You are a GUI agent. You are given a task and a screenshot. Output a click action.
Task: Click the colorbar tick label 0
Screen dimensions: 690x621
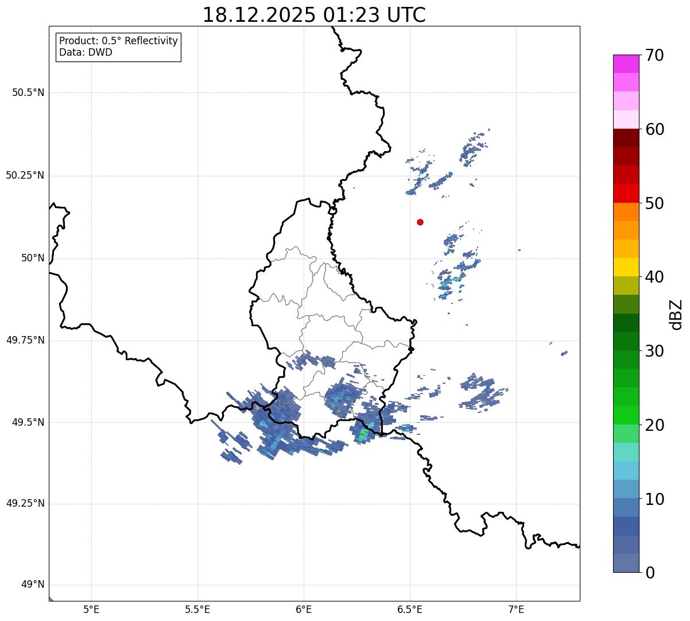(650, 573)
